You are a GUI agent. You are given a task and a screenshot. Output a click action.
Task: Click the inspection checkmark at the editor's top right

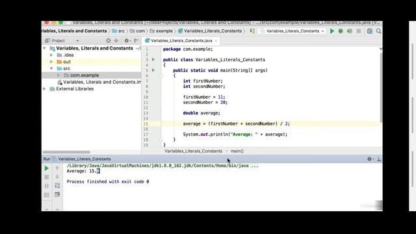[x=381, y=49]
